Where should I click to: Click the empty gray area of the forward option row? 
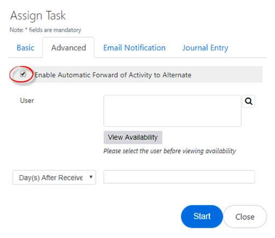tap(227, 75)
